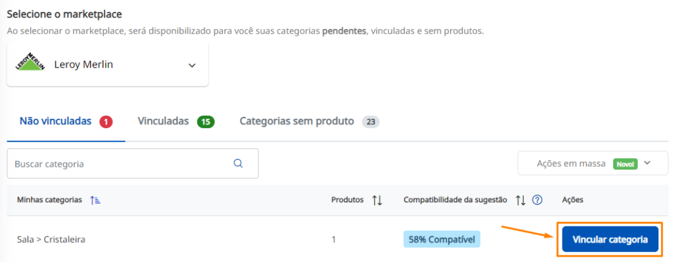Click the 58% Compatível badge
The width and height of the screenshot is (673, 262).
click(x=442, y=239)
